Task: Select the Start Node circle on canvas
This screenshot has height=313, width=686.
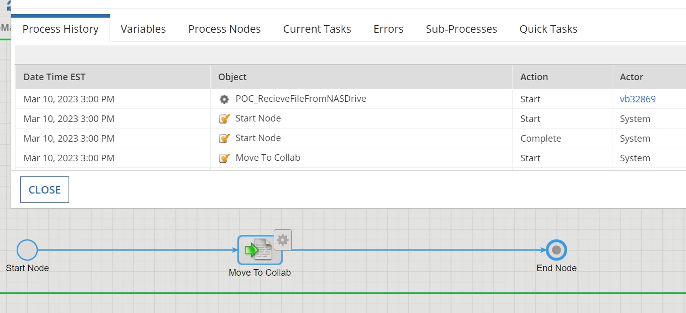Action: (27, 250)
